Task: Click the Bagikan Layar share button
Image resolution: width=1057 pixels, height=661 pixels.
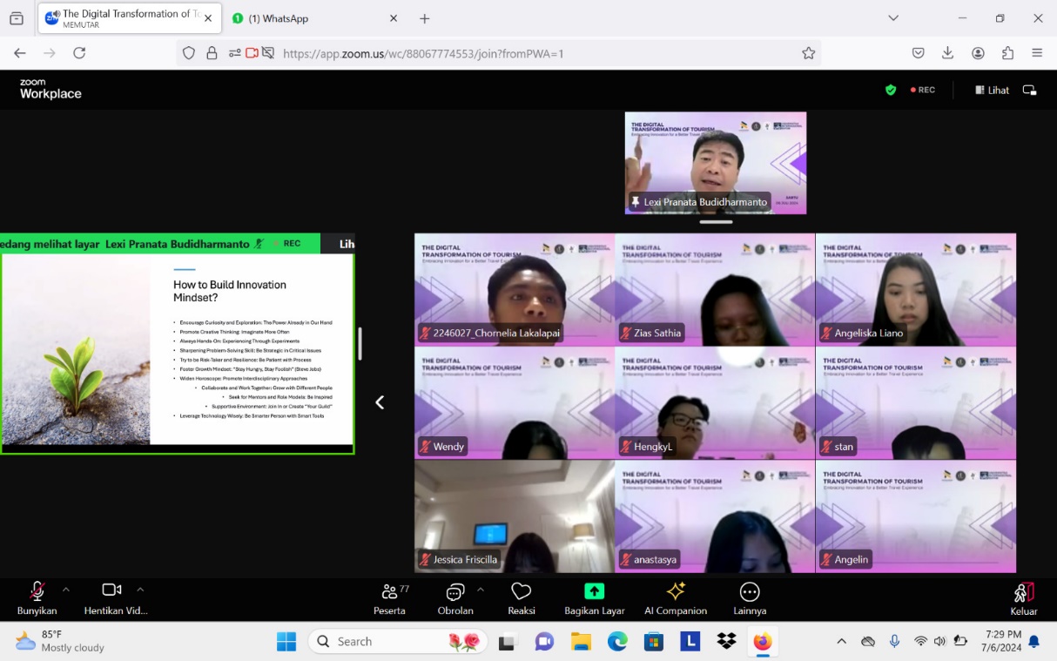Action: pyautogui.click(x=594, y=598)
